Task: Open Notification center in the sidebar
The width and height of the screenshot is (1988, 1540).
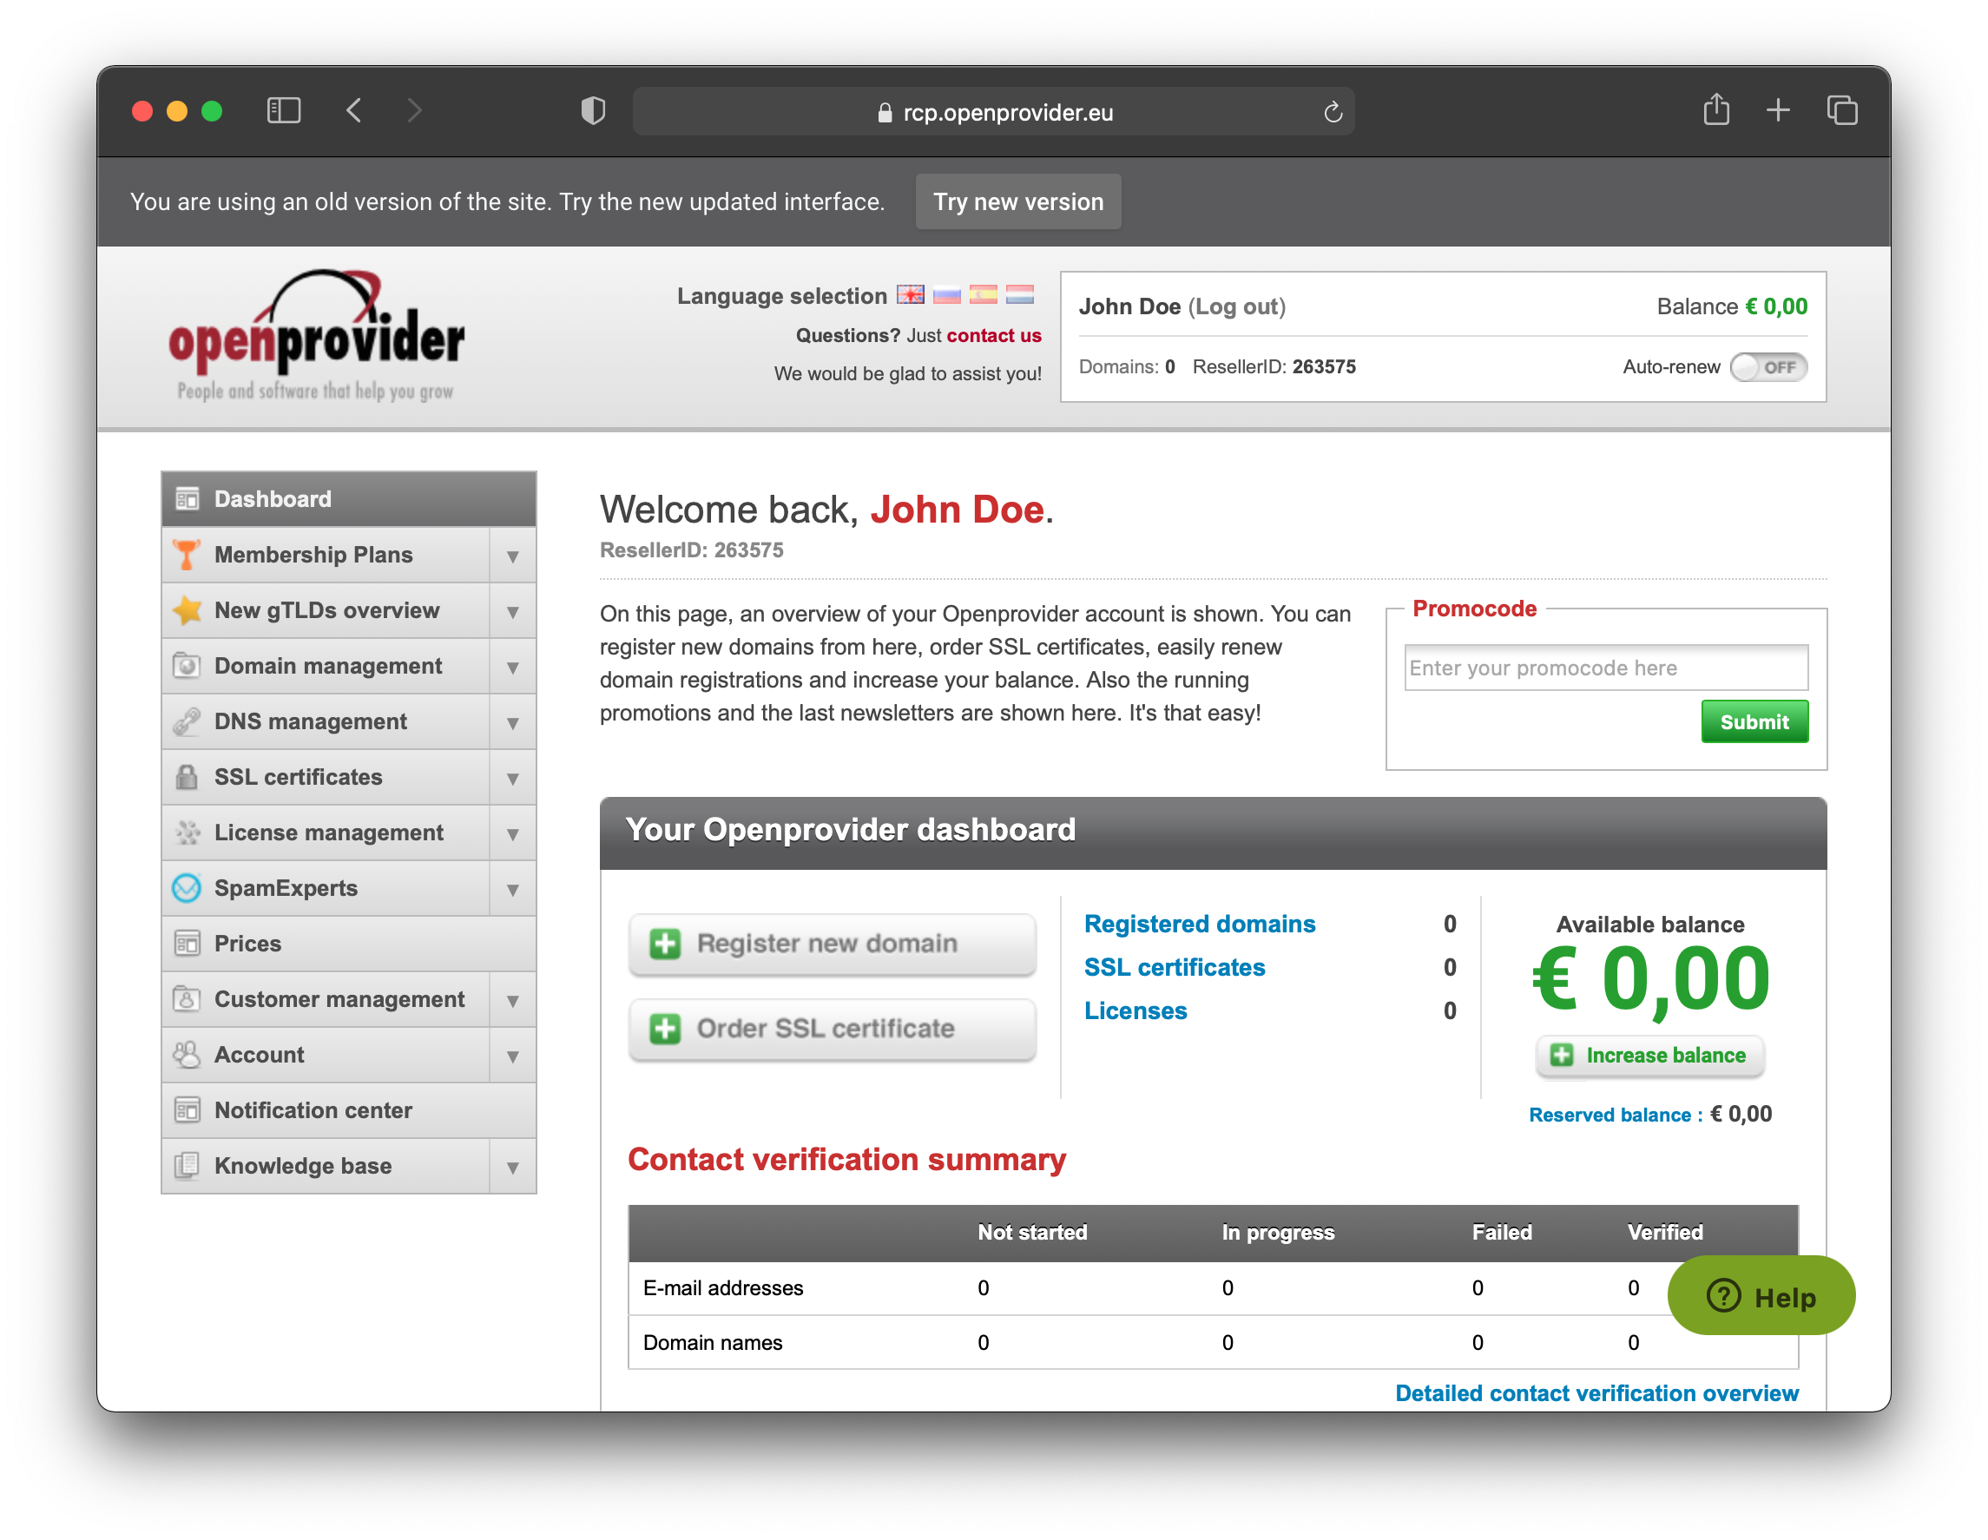Action: click(349, 1110)
